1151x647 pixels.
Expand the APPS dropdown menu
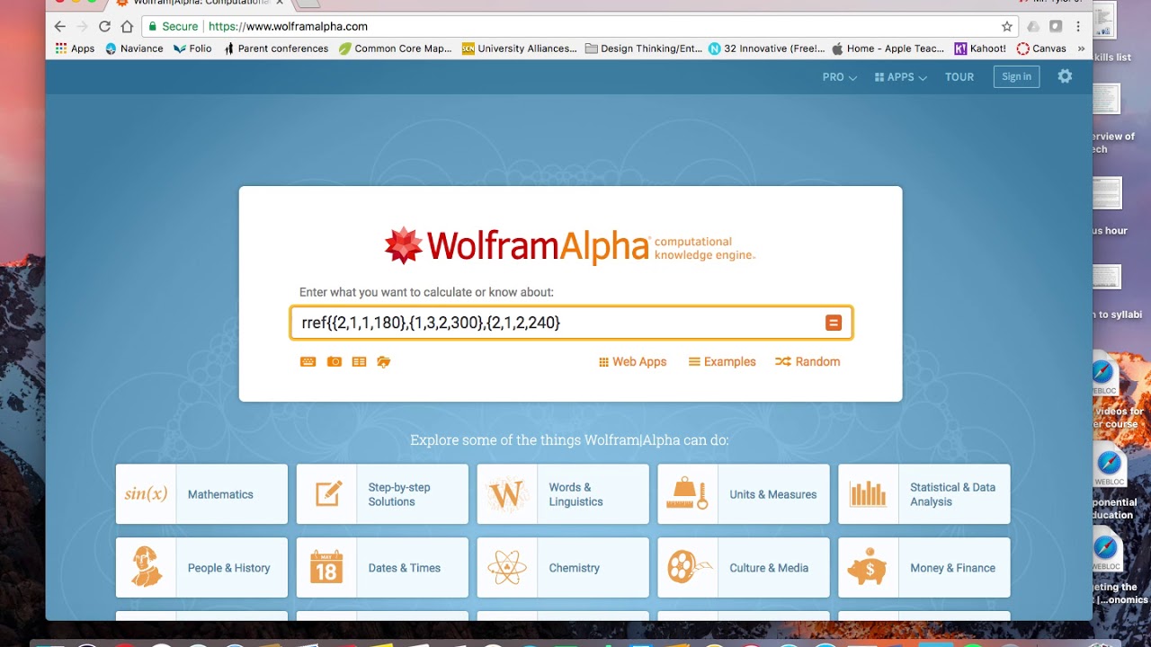[900, 77]
